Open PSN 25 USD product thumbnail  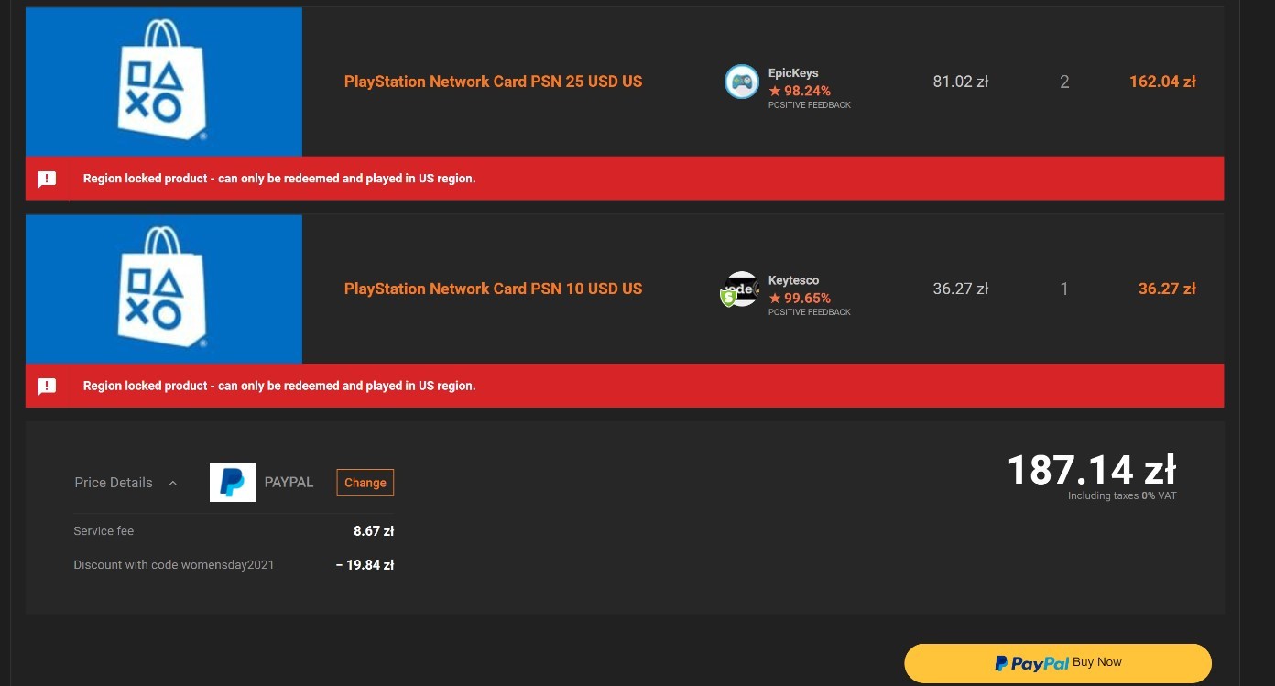pyautogui.click(x=164, y=82)
